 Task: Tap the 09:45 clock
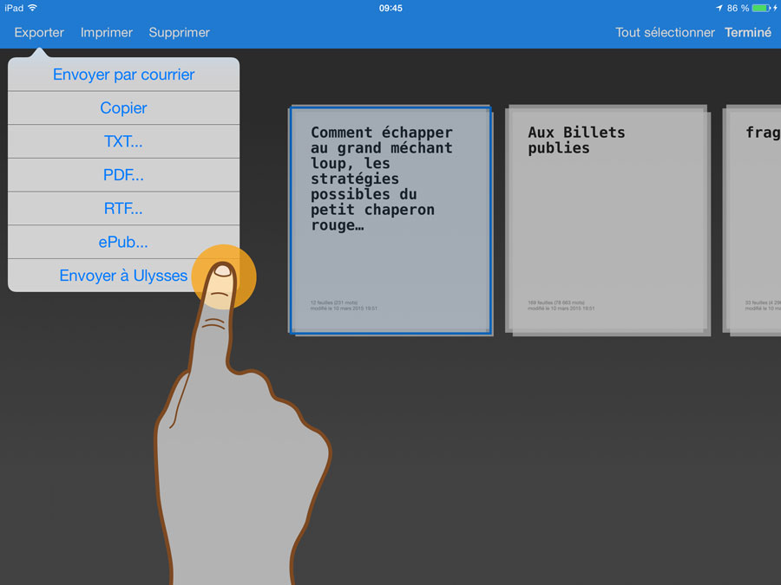(x=390, y=8)
